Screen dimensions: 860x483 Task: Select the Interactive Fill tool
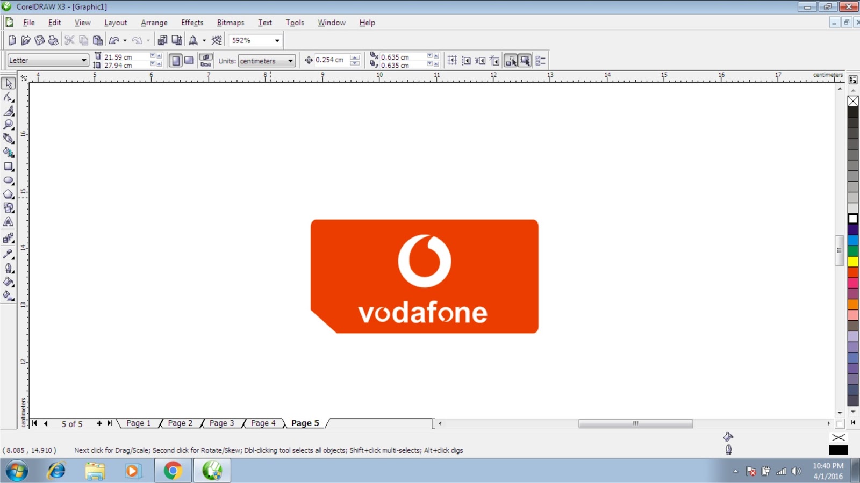point(9,295)
